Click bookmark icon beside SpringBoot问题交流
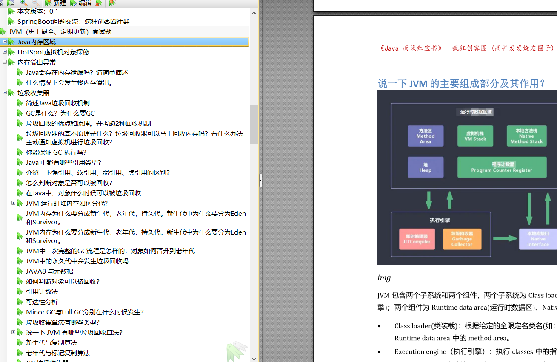 (x=11, y=21)
